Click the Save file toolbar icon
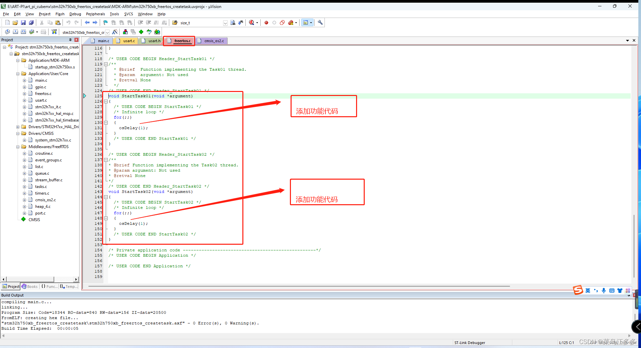 point(23,23)
